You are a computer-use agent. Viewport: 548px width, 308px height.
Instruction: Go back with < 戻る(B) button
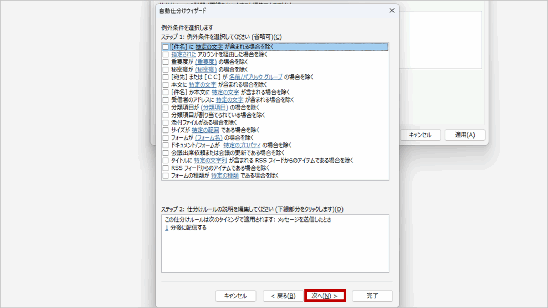[283, 296]
